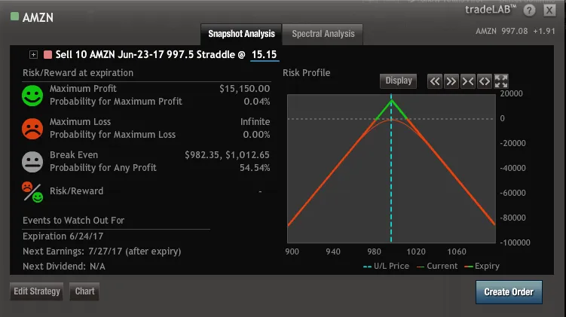Click the Create Order button
Viewport: 566px width, 317px height.
tap(509, 292)
